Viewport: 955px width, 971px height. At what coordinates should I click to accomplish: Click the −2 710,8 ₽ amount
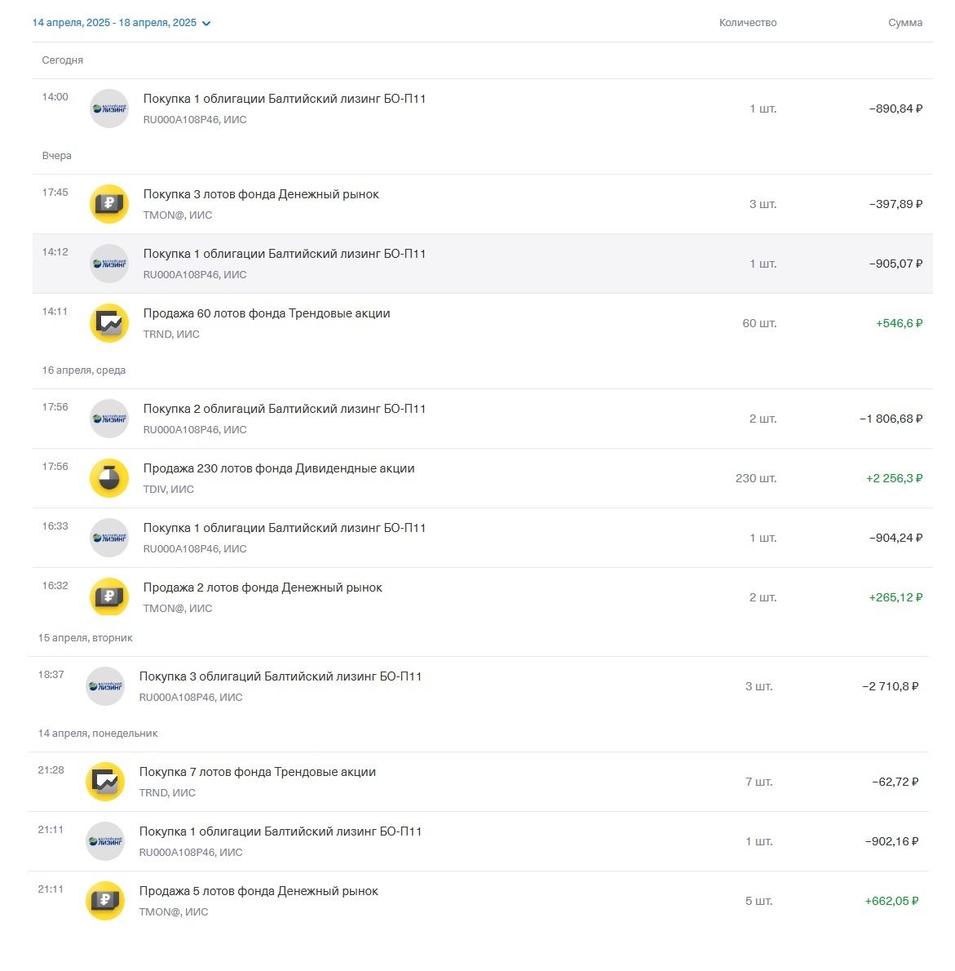tap(890, 686)
